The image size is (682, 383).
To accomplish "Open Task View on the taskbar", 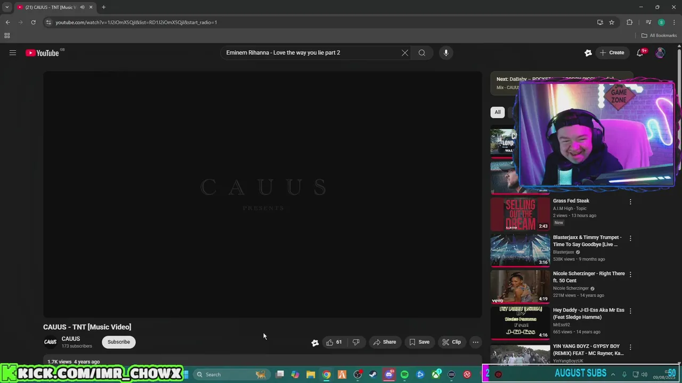I will coord(280,374).
